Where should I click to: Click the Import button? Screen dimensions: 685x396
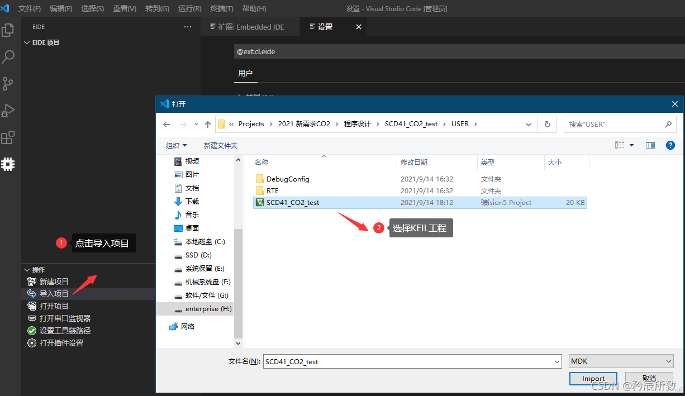point(593,379)
